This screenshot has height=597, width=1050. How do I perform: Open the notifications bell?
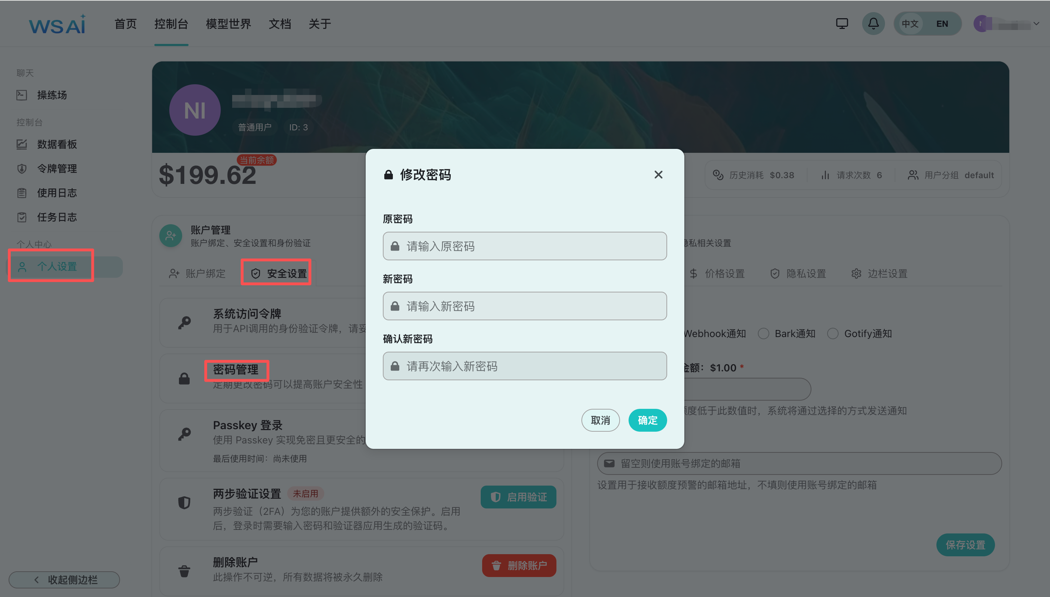coord(873,24)
